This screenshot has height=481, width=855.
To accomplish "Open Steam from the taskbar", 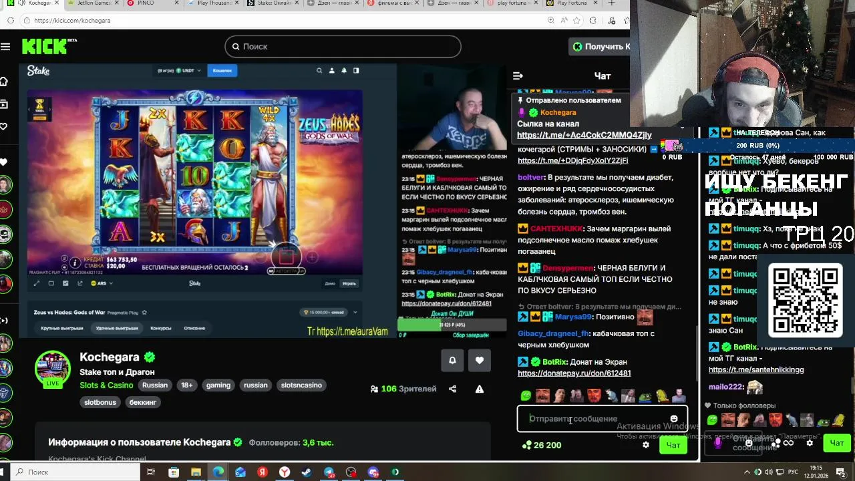I will click(307, 472).
